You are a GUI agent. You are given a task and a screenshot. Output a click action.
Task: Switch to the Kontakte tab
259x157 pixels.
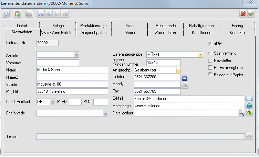click(237, 33)
